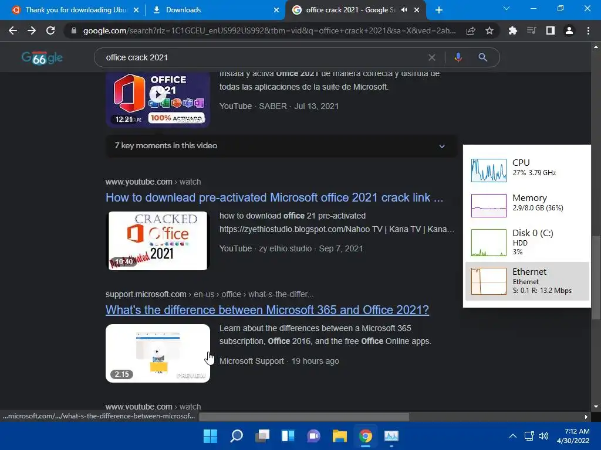This screenshot has width=601, height=450.
Task: Submit search with magnifier icon
Action: click(x=482, y=57)
